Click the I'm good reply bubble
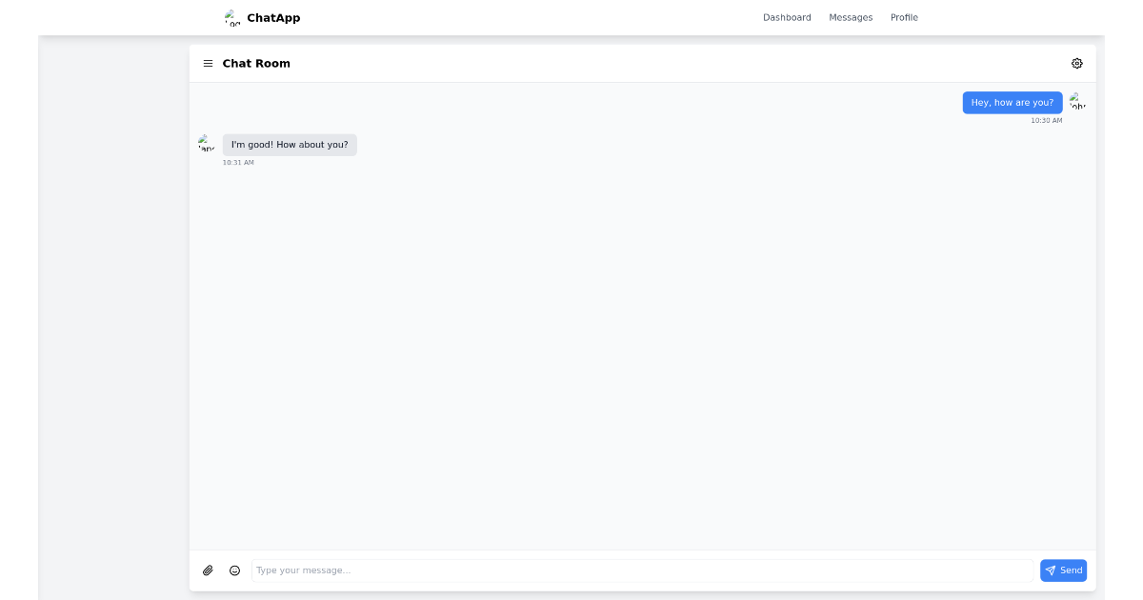 [290, 144]
